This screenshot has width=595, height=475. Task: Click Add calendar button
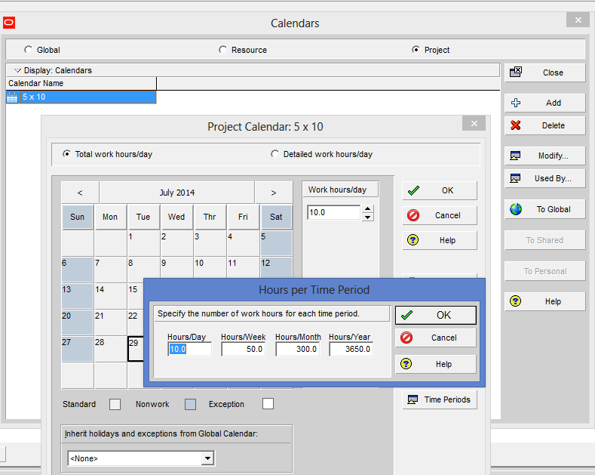544,103
